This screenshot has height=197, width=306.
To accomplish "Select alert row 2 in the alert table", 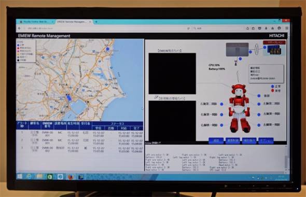I will pyautogui.click(x=80, y=142).
